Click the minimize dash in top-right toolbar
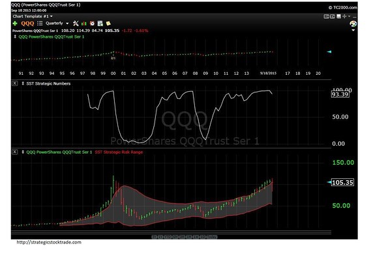The height and width of the screenshot is (259, 371). tap(354, 17)
